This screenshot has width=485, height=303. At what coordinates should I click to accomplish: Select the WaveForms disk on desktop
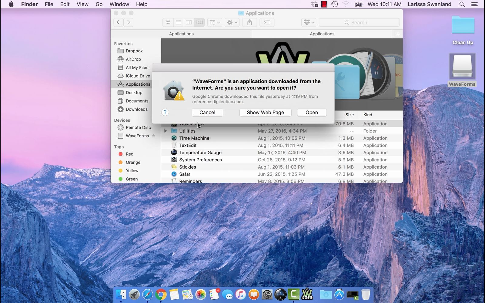(462, 70)
